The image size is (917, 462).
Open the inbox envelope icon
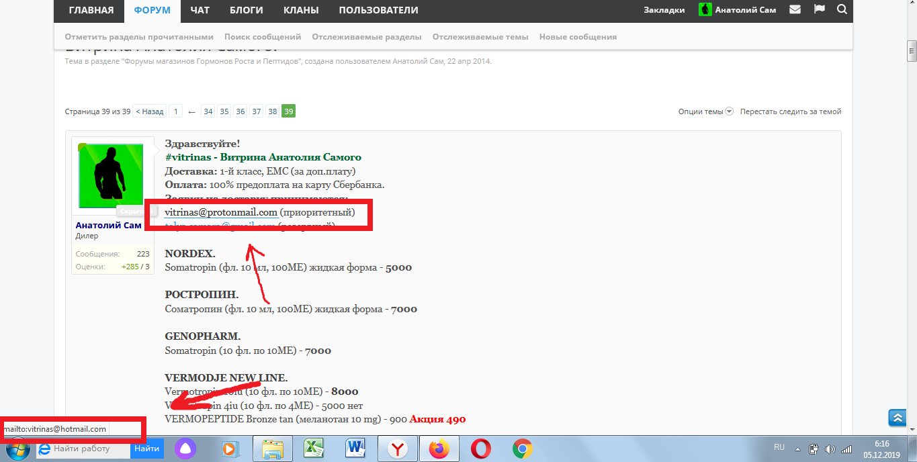(795, 10)
